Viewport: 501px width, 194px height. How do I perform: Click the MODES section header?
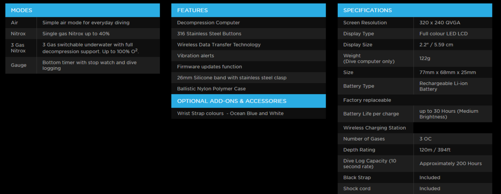tap(22, 10)
